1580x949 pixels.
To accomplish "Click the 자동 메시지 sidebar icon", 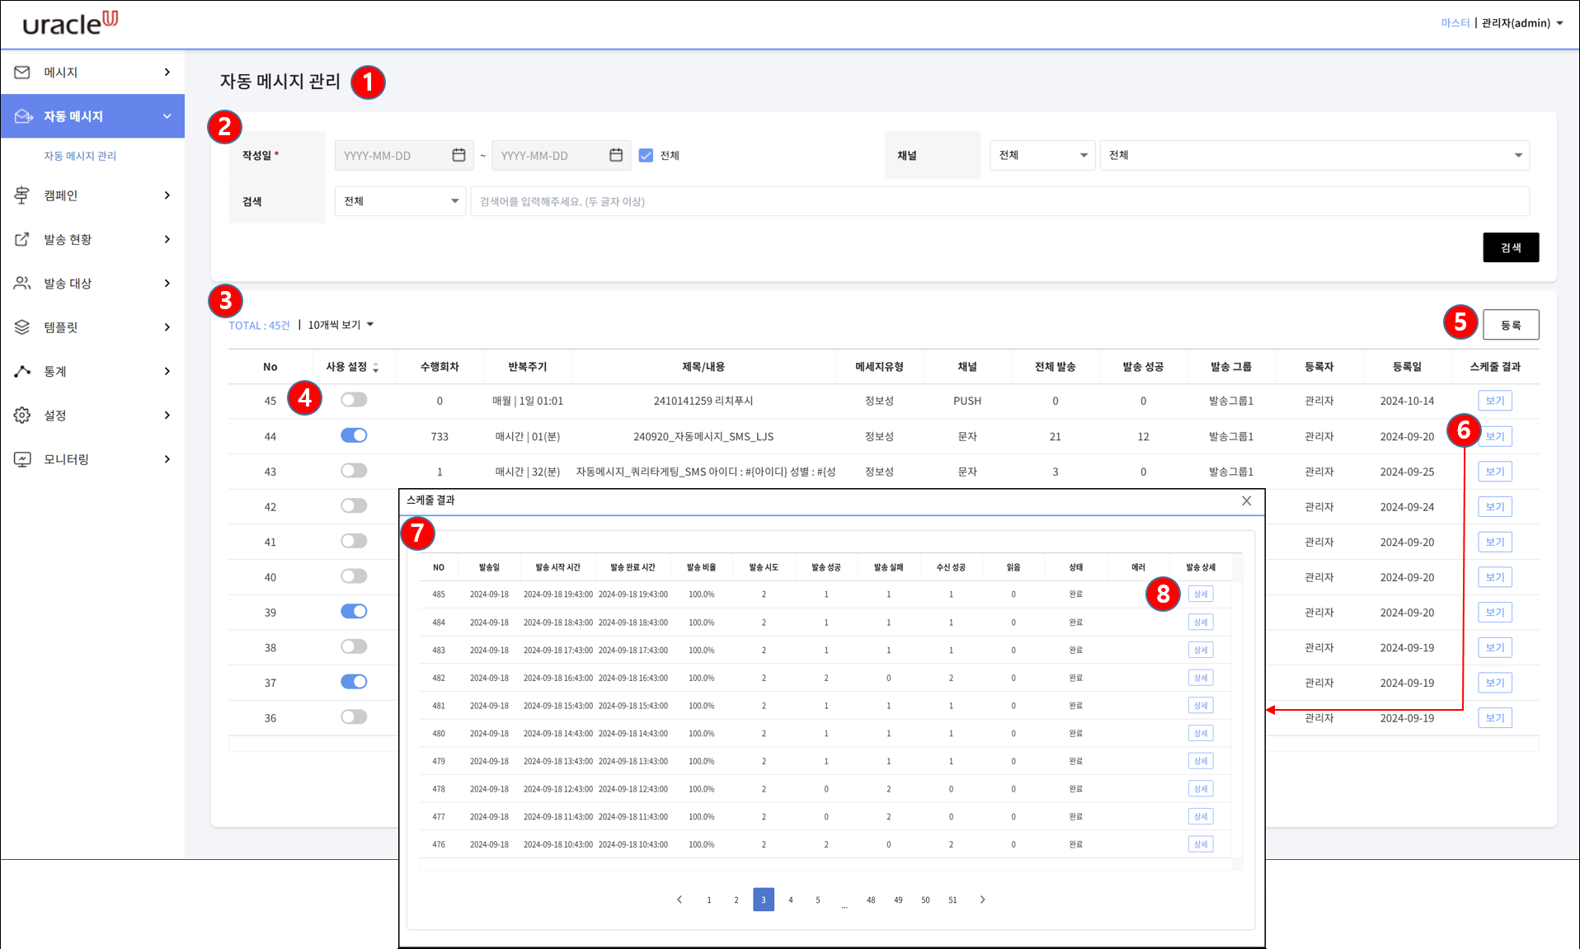I will tap(23, 116).
